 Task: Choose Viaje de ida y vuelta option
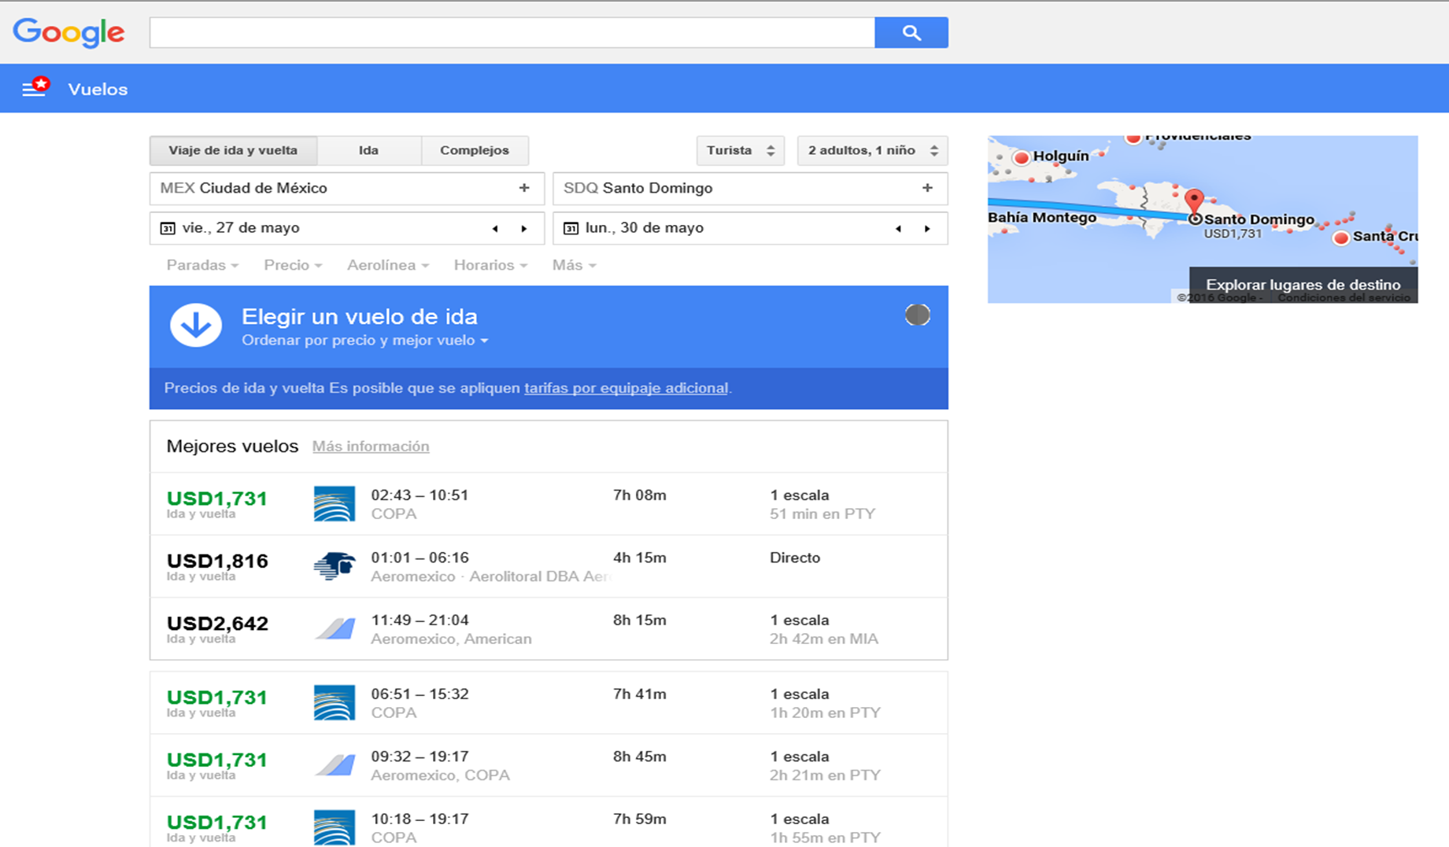(x=233, y=150)
